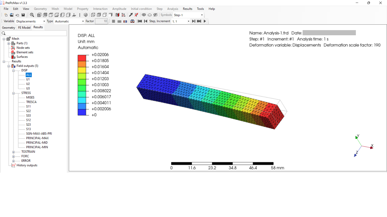Expand the ERROR node

[x=14, y=161]
